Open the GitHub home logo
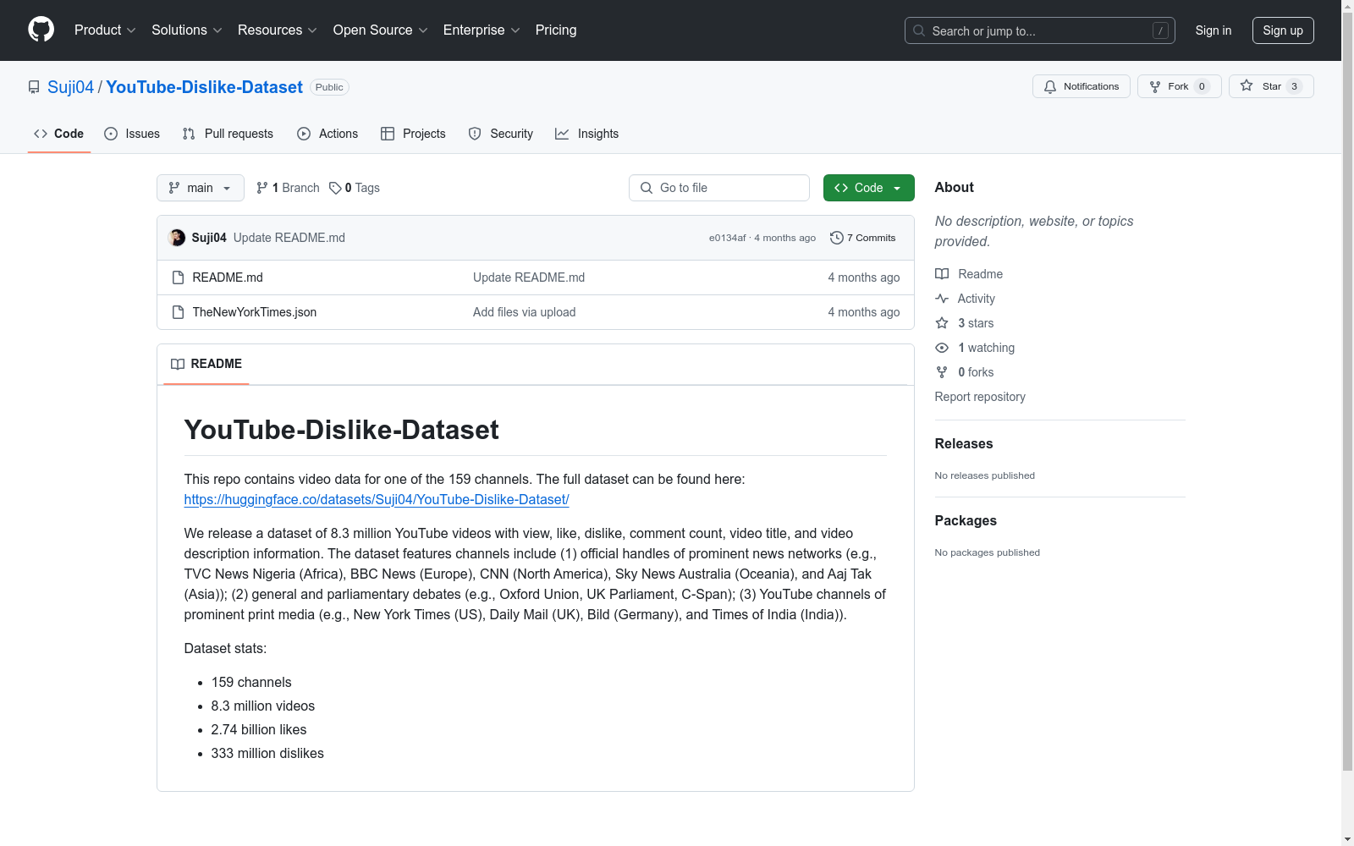Image resolution: width=1354 pixels, height=846 pixels. pyautogui.click(x=41, y=30)
